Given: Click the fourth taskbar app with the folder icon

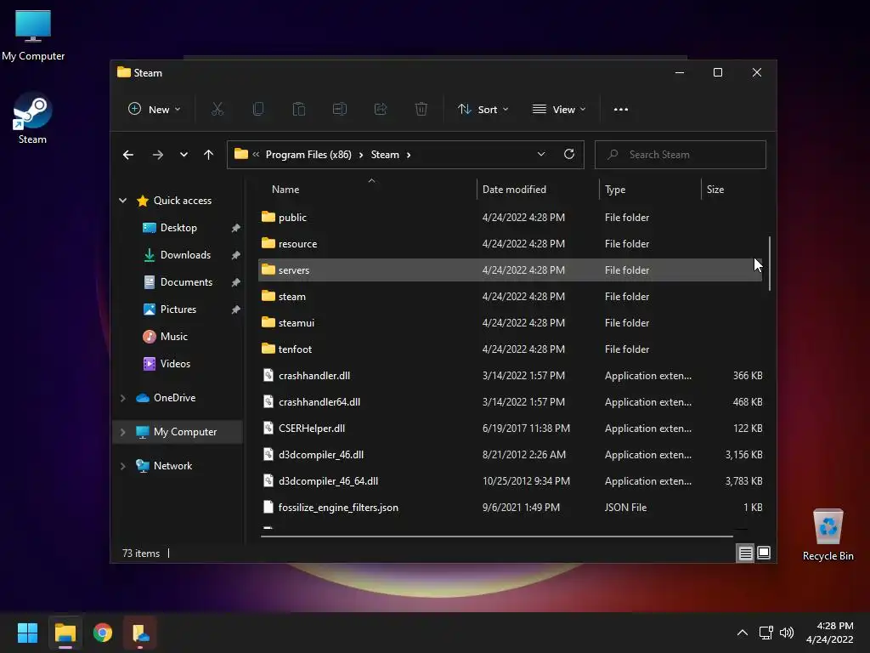Looking at the screenshot, I should point(140,633).
